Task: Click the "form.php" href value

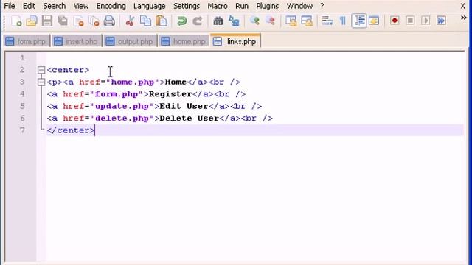Action: (x=117, y=94)
